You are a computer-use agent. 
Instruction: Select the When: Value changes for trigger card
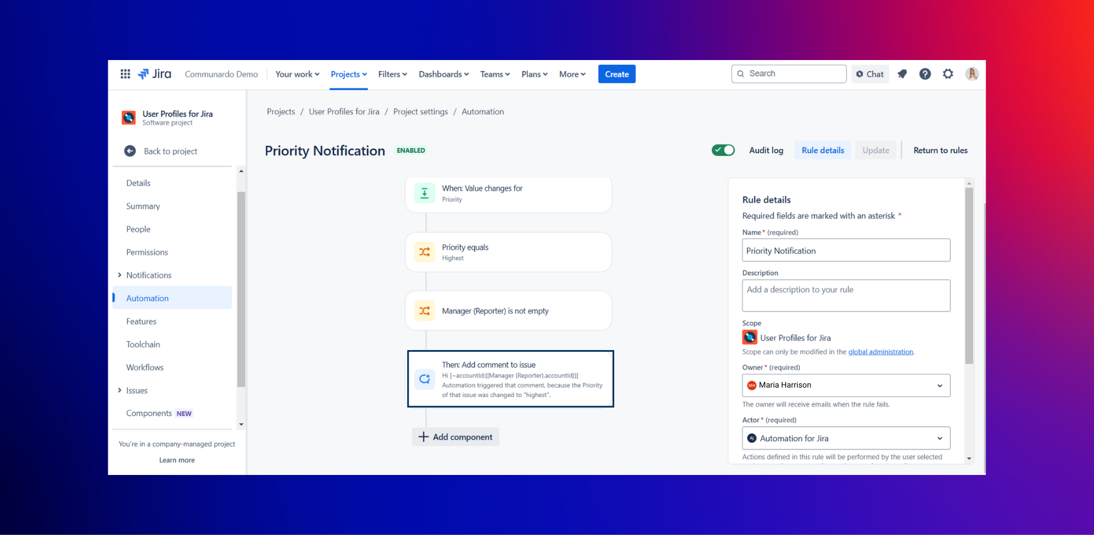(x=508, y=194)
